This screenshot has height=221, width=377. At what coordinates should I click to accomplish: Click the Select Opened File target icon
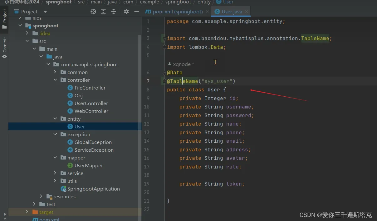click(93, 12)
